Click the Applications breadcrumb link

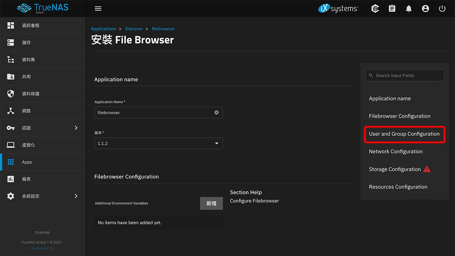coord(103,29)
